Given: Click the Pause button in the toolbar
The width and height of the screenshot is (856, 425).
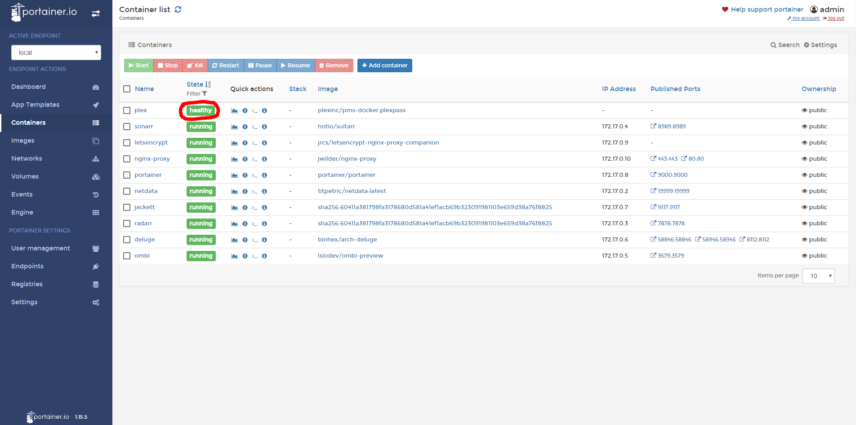Looking at the screenshot, I should (260, 66).
